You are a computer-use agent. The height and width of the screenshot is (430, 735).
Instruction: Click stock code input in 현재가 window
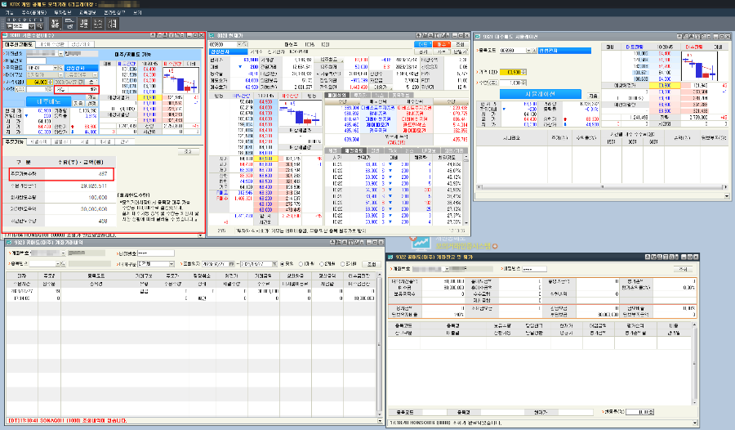click(x=223, y=44)
